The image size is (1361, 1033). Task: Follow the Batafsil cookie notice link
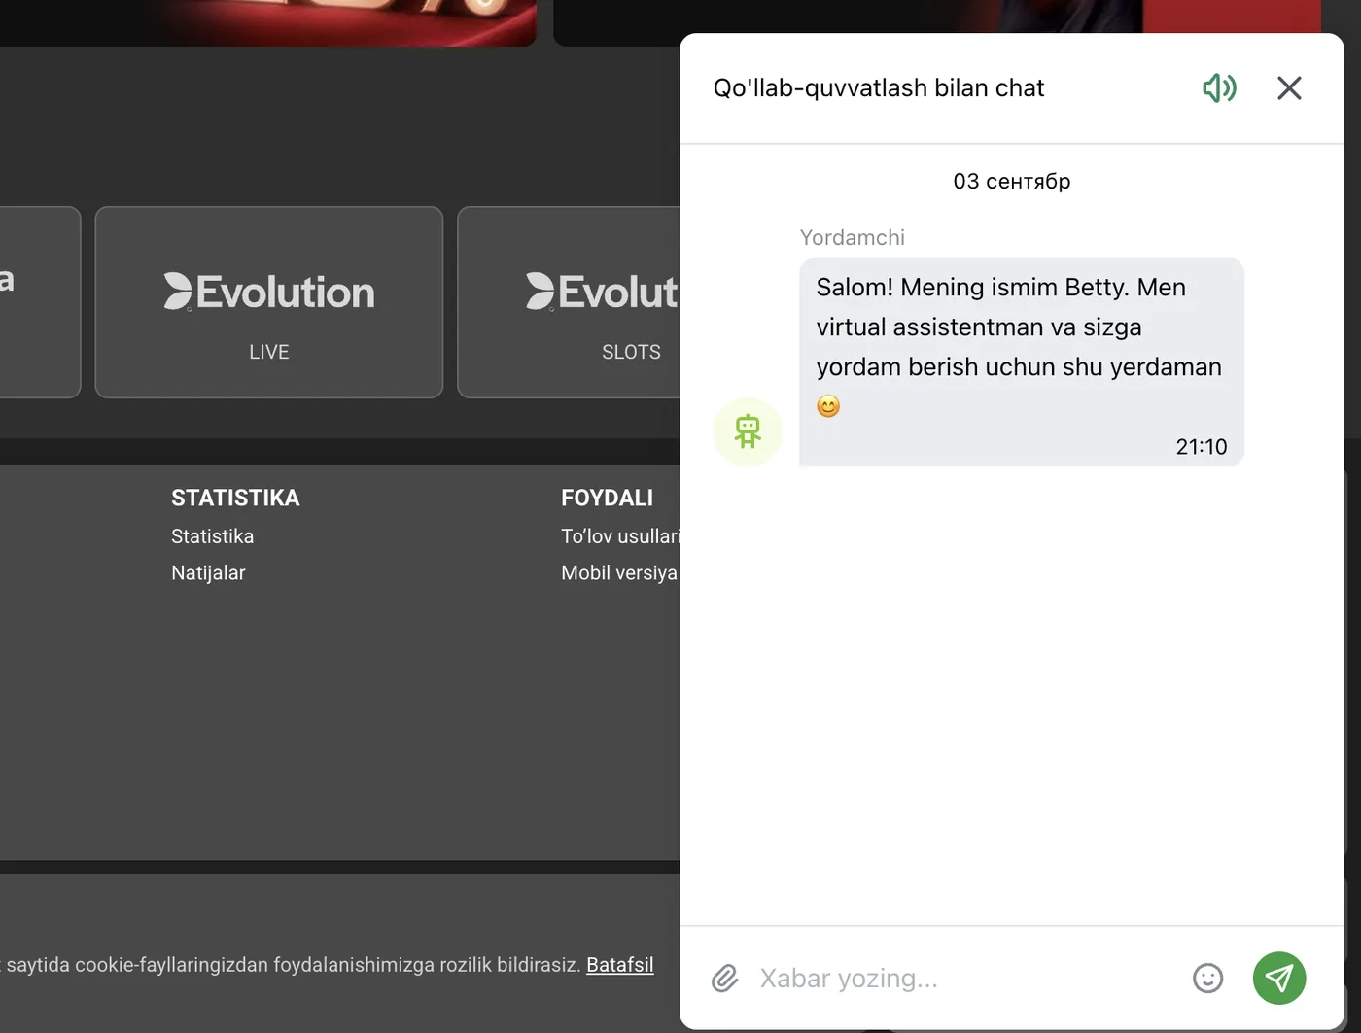pos(620,965)
